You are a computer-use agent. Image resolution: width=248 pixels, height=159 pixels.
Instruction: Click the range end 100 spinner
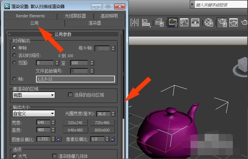click(x=92, y=63)
